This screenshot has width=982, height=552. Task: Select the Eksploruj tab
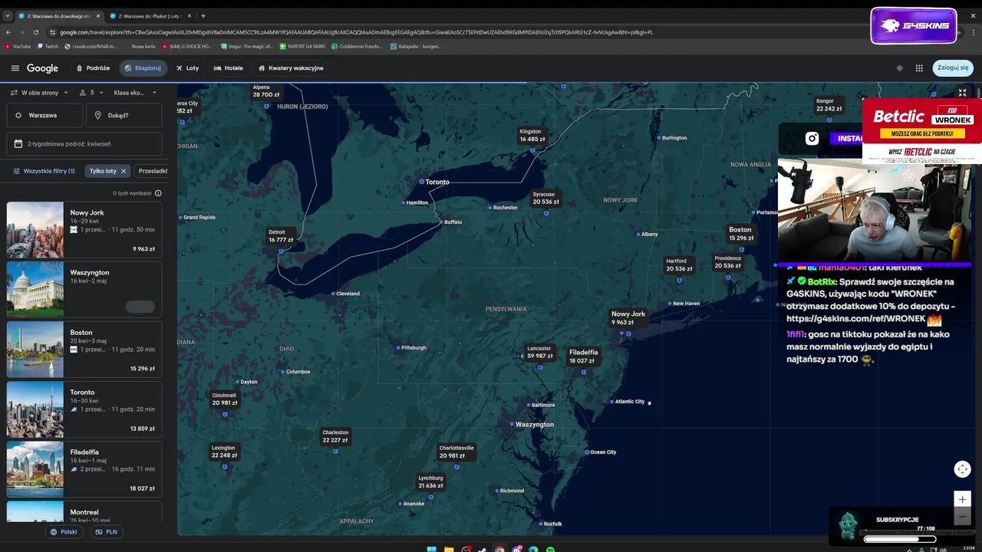pos(143,68)
